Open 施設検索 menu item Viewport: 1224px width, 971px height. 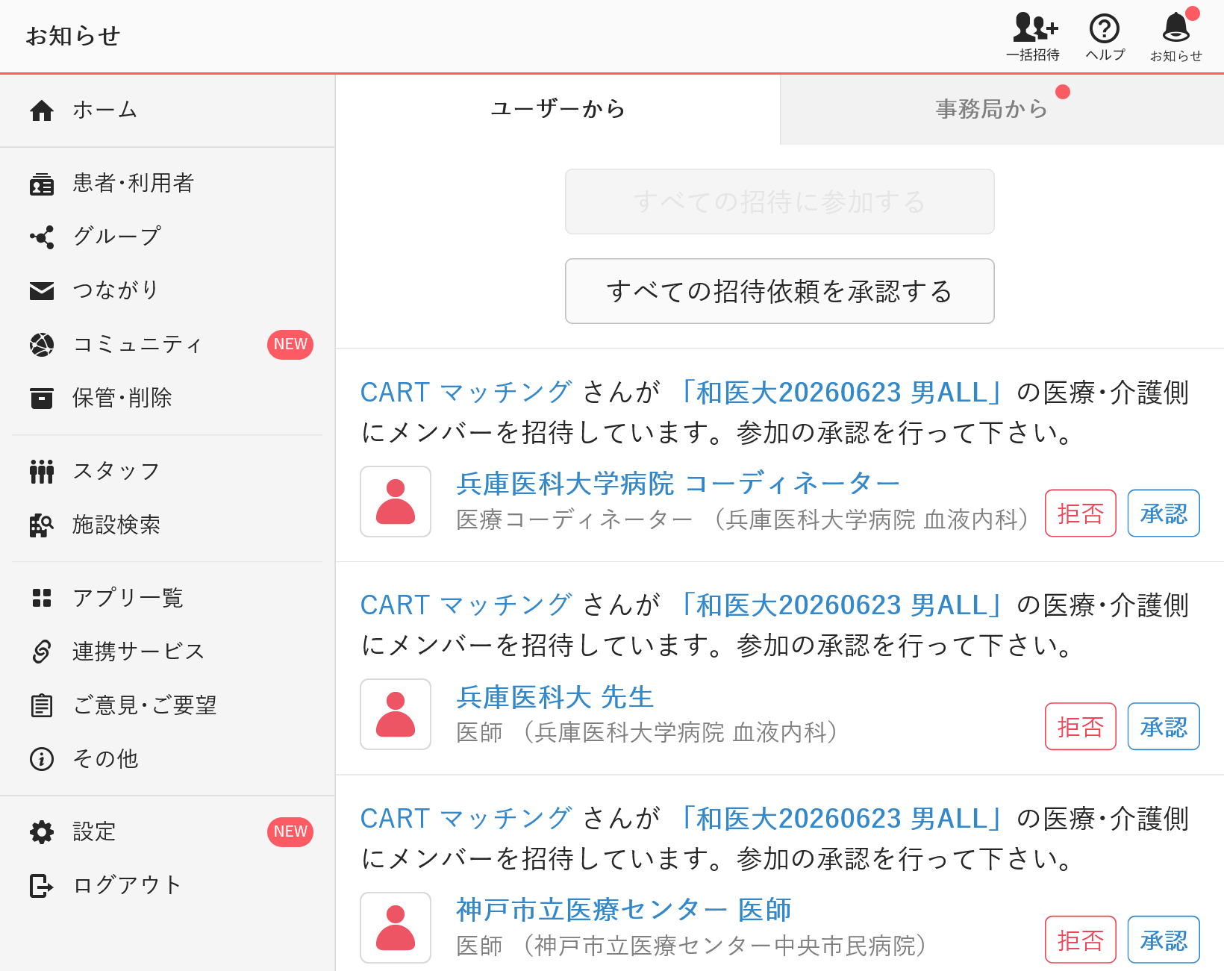pos(167,525)
